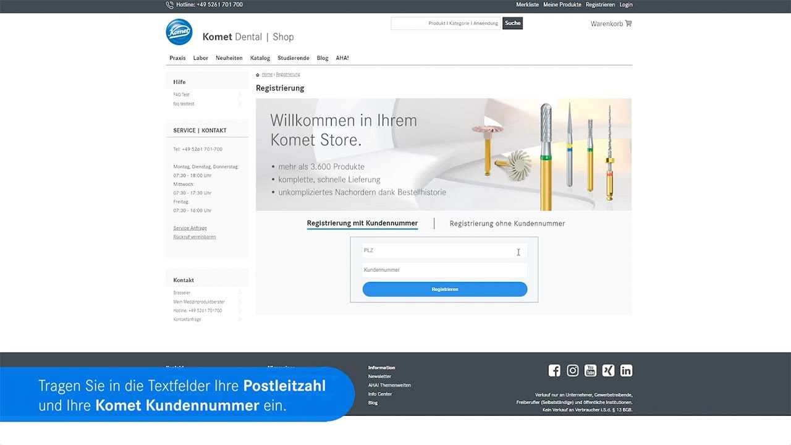
Task: Click Registrieren in top bar
Action: pyautogui.click(x=600, y=4)
